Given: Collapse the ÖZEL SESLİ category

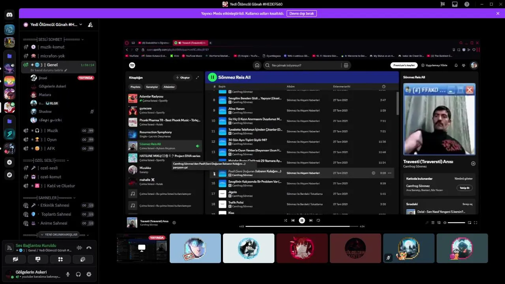Looking at the screenshot, I should pyautogui.click(x=46, y=161).
